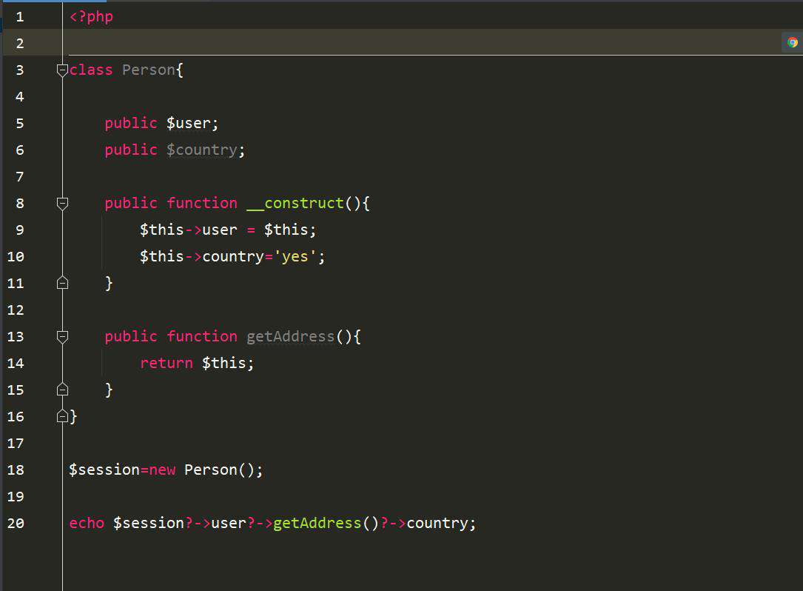The image size is (803, 591).
Task: Open file in Chrome browser icon
Action: [792, 42]
